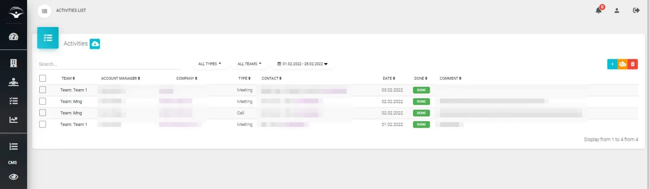
Task: Sort table by DATE column
Action: [389, 78]
